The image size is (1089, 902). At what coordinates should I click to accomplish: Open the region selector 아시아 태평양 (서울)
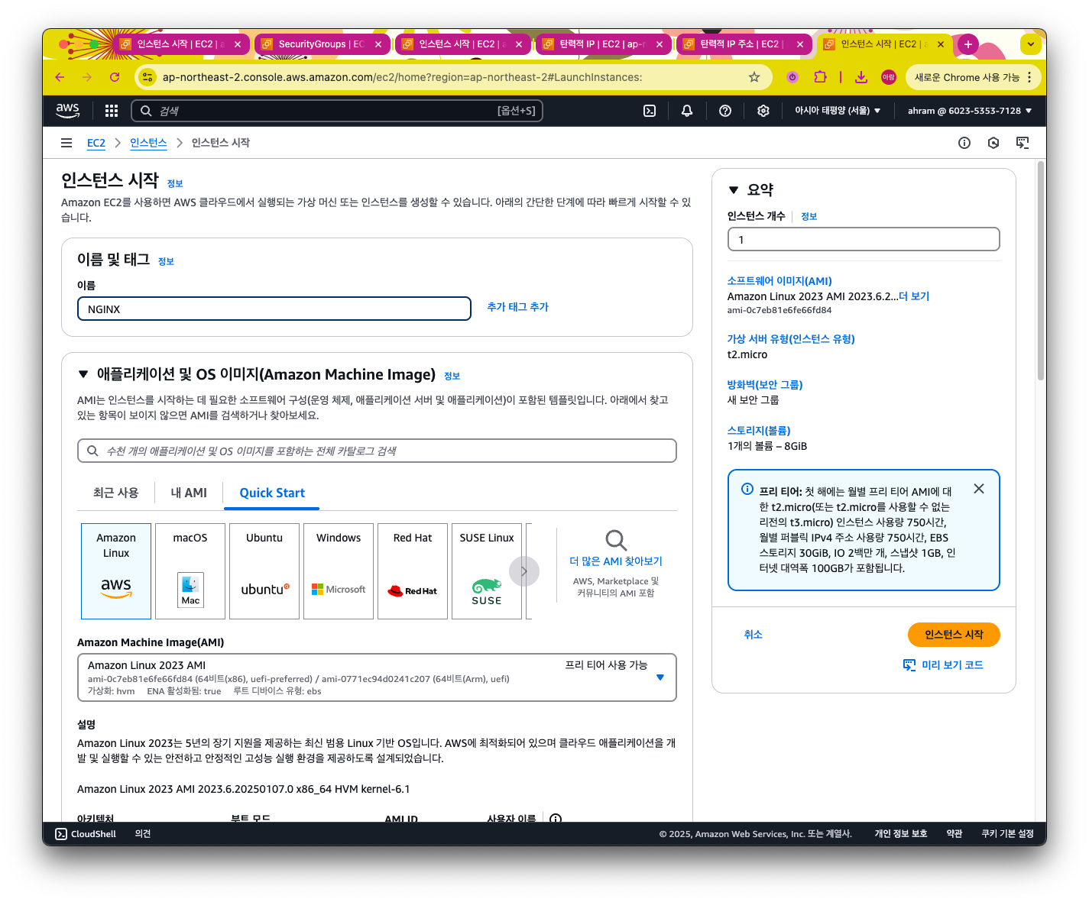pyautogui.click(x=838, y=111)
